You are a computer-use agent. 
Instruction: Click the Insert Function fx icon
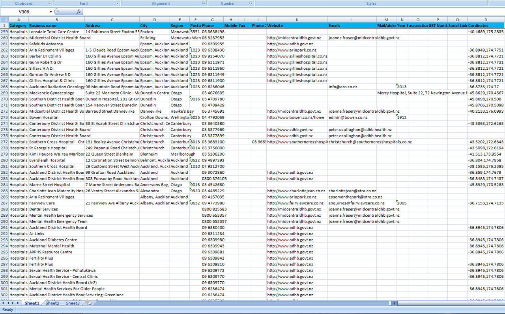(79, 12)
